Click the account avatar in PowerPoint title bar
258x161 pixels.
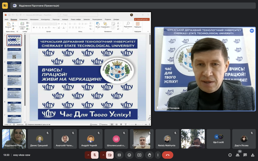point(132,15)
